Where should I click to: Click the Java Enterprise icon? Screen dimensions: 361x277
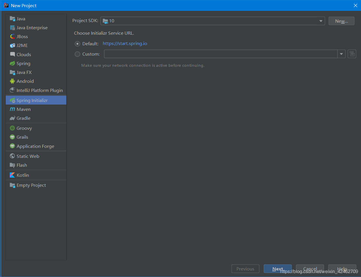click(x=12, y=27)
